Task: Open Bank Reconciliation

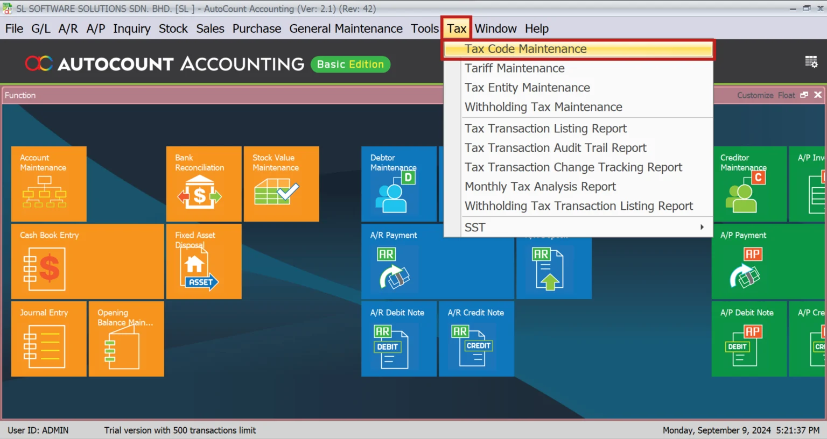Action: pyautogui.click(x=204, y=183)
